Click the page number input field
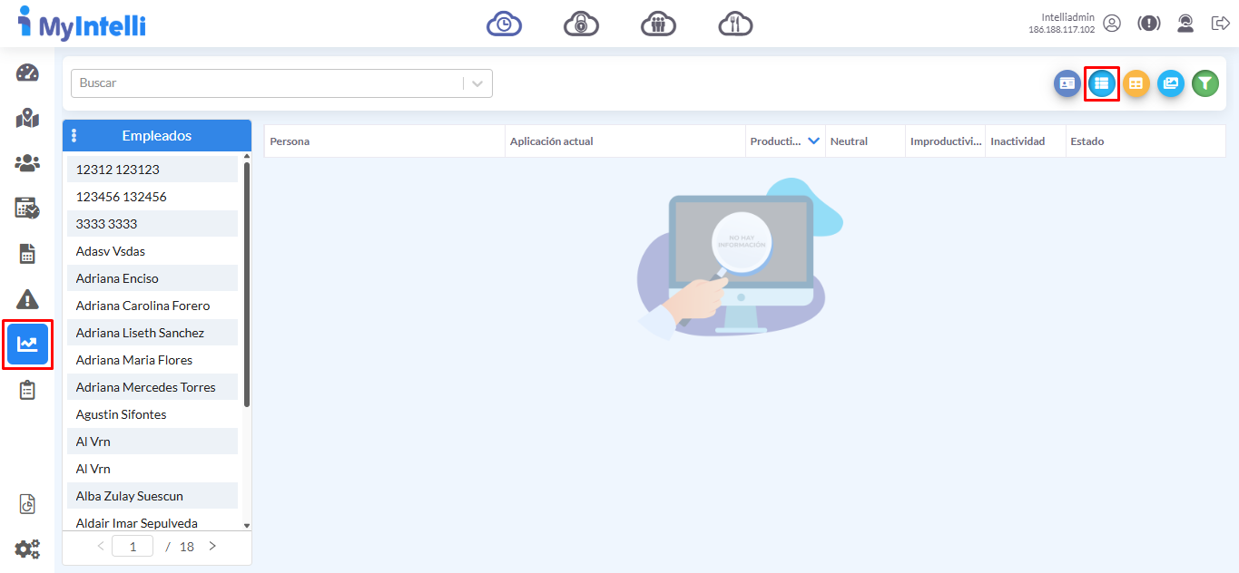This screenshot has width=1239, height=573. pyautogui.click(x=133, y=547)
